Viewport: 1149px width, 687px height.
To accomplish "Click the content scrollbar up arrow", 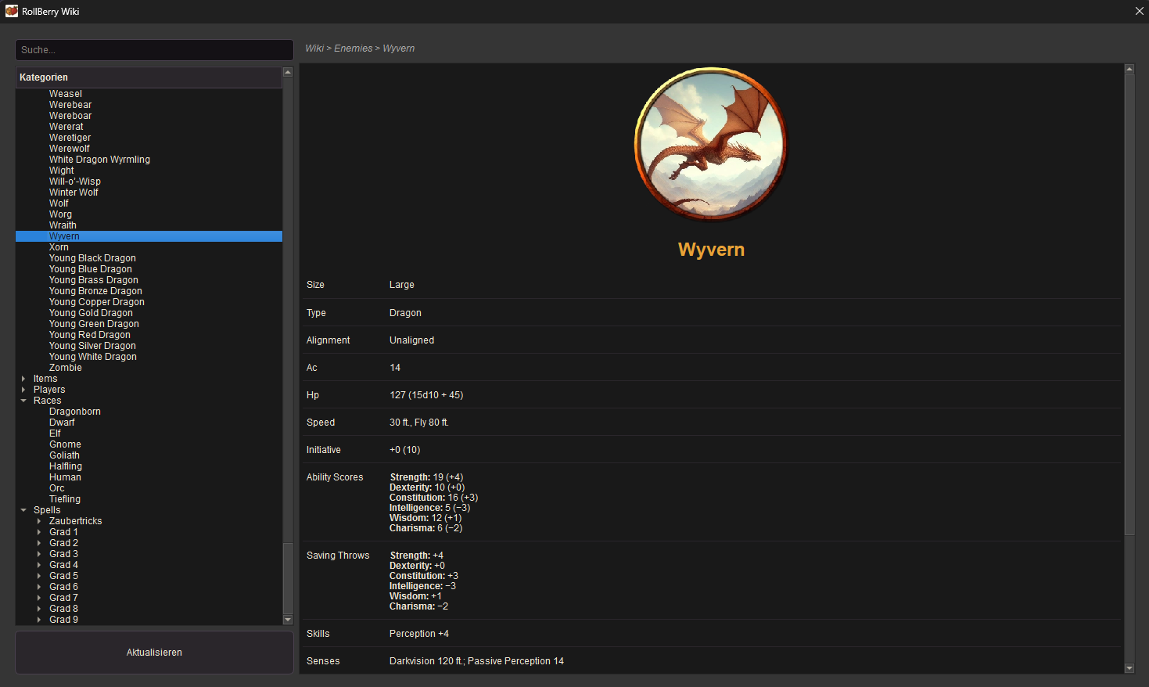I will click(x=1129, y=68).
